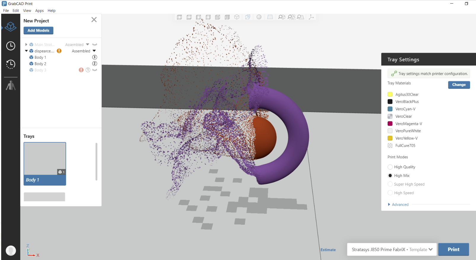Click the circled 1 badge on Body 3
476x260 pixels.
coord(88,70)
